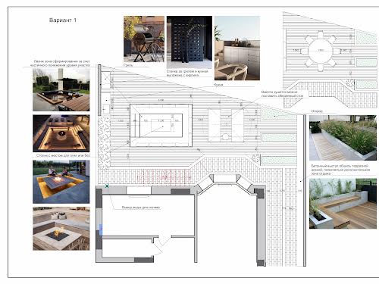Select the bay window on the house facade
Screen dimensions: 379x284
pos(225,183)
